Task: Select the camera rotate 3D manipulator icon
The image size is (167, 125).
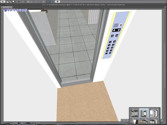Action: (x=5, y=10)
